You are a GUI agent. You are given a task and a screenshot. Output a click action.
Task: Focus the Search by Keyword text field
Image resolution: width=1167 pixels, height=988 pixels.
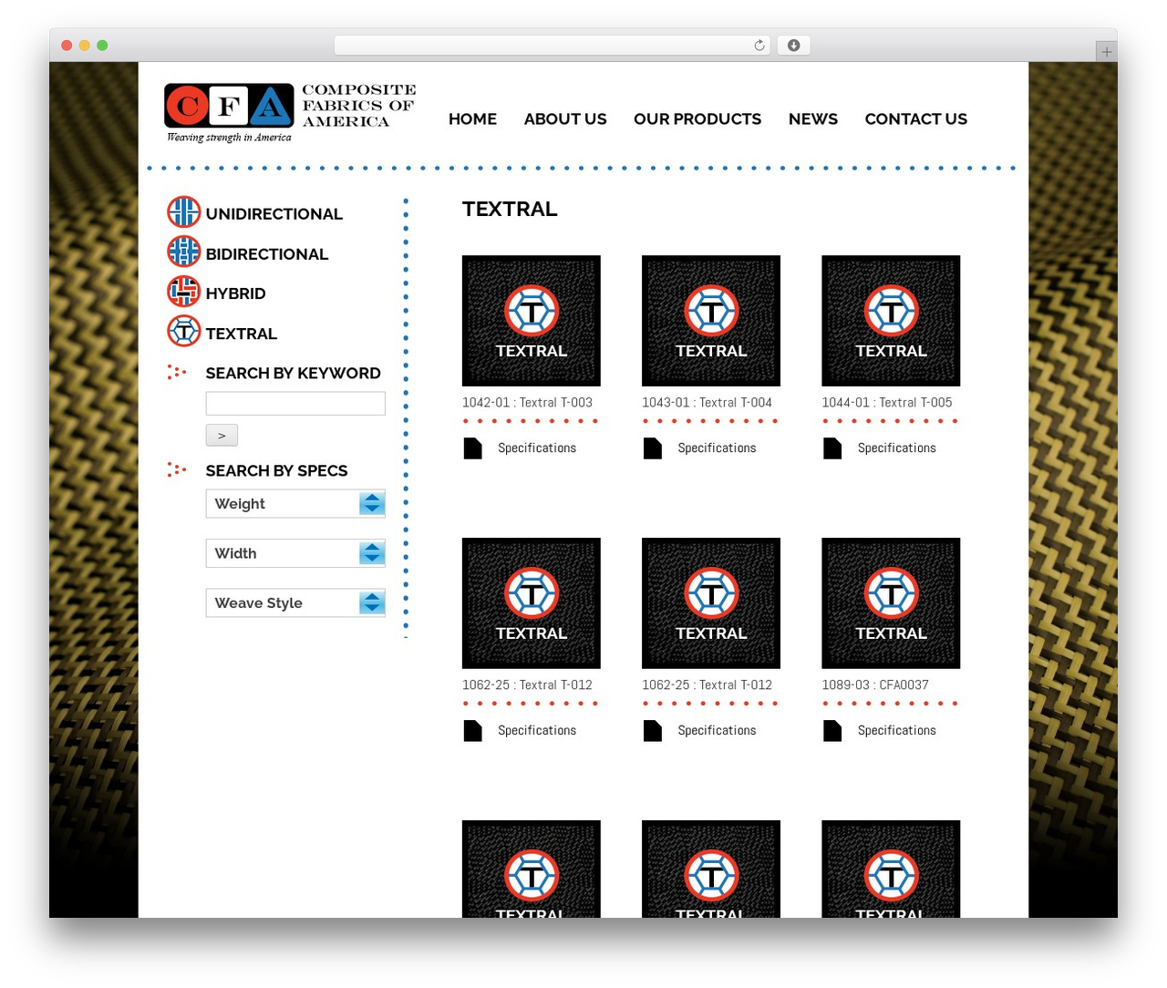pyautogui.click(x=295, y=404)
